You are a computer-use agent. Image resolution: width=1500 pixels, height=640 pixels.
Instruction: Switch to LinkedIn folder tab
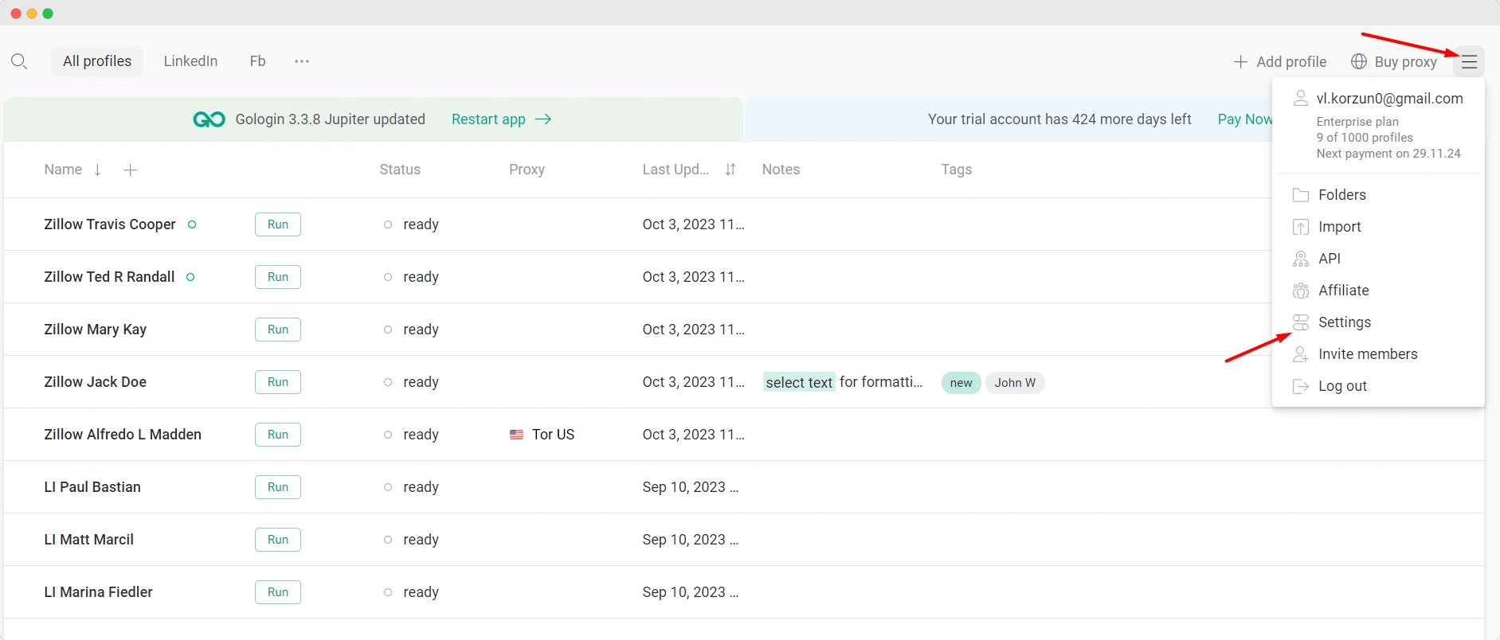[190, 61]
